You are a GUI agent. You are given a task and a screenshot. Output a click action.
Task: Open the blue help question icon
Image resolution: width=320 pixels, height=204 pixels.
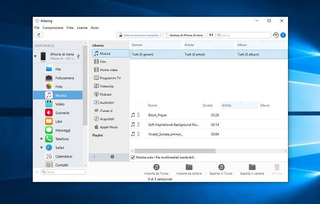(x=283, y=35)
